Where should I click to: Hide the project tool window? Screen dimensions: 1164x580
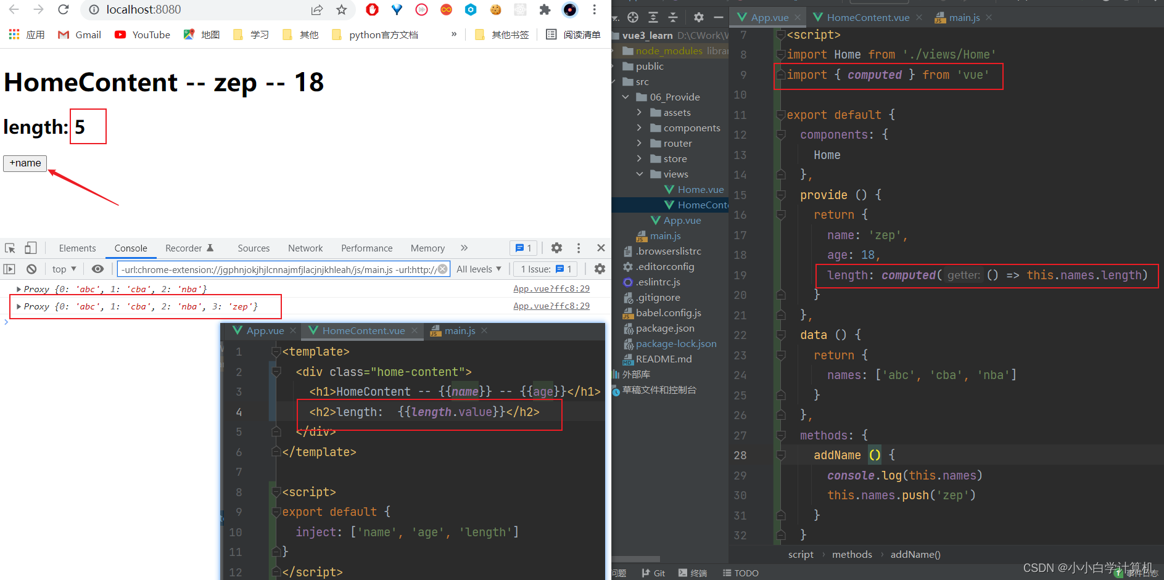click(718, 17)
